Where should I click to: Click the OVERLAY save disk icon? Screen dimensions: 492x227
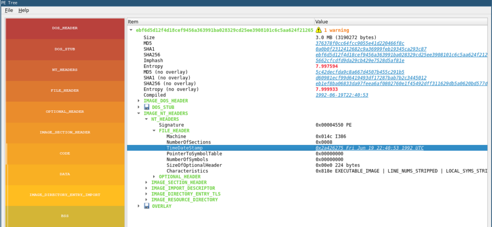[x=147, y=206]
